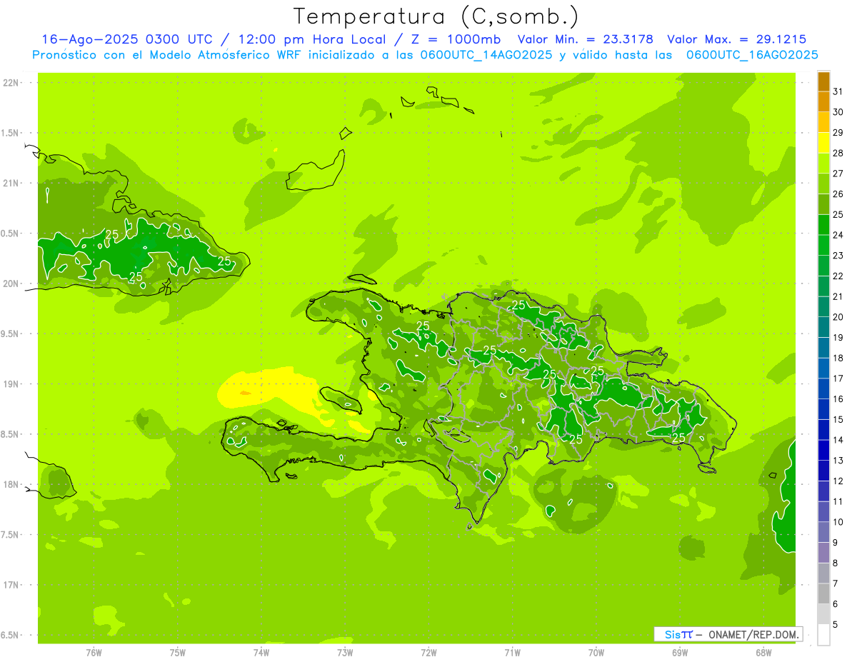The width and height of the screenshot is (857, 662).
Task: Click the '76W' longitude axis label
Action: pyautogui.click(x=94, y=653)
